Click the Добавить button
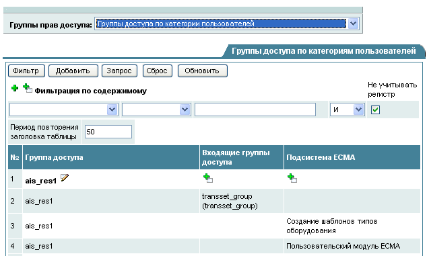This screenshot has height=256, width=429. click(x=73, y=71)
